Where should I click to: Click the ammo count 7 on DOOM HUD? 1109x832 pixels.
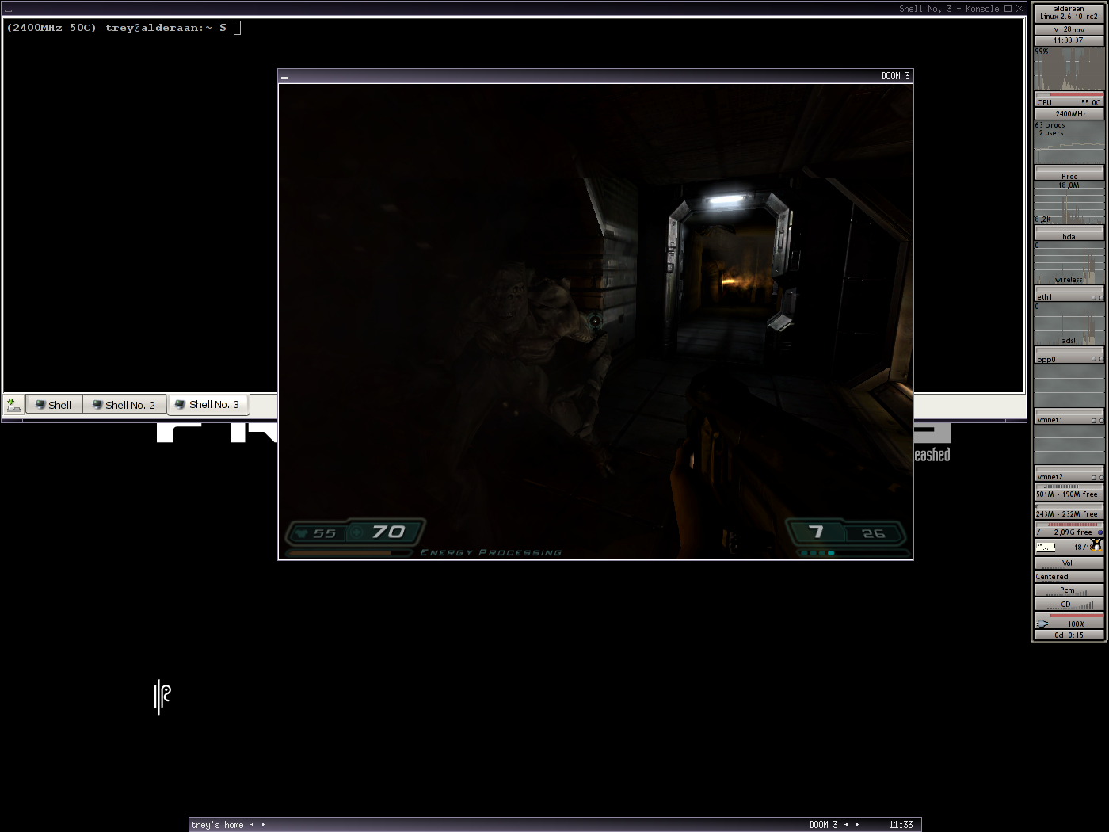(817, 532)
